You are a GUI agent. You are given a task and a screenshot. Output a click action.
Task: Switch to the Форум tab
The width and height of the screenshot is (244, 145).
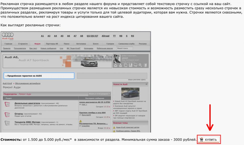(x=37, y=44)
